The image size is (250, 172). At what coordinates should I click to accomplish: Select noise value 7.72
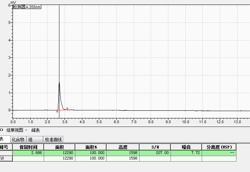coord(186,153)
